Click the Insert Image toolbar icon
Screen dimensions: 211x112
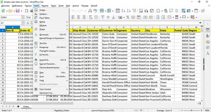[x=141, y=11]
